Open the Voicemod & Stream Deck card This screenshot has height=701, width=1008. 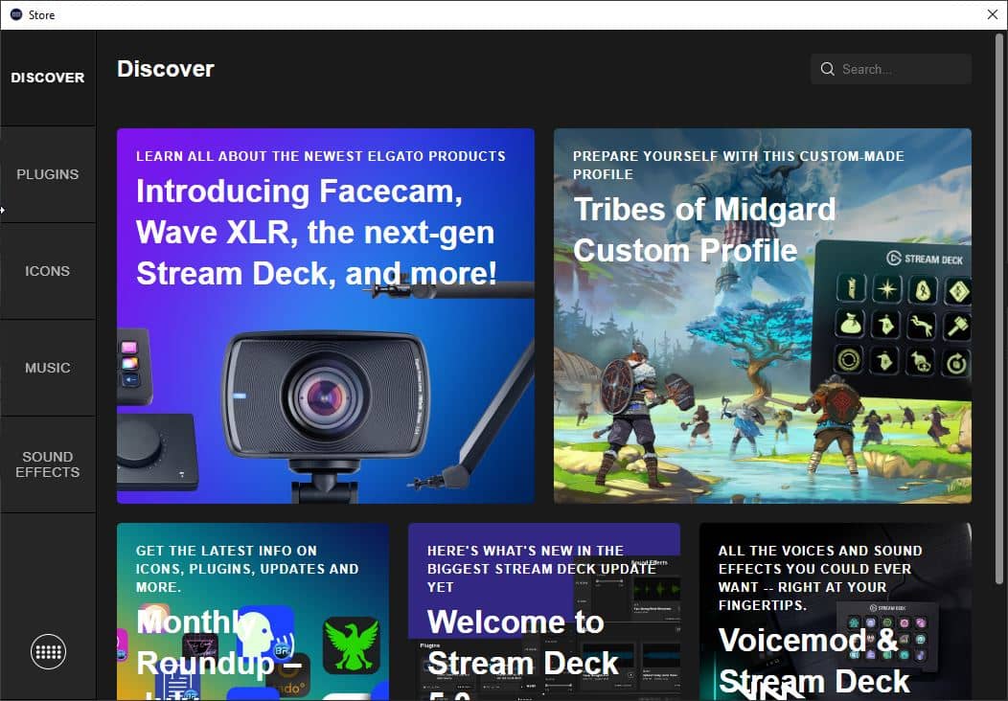tap(836, 612)
